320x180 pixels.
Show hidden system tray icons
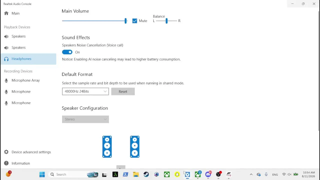(251, 174)
